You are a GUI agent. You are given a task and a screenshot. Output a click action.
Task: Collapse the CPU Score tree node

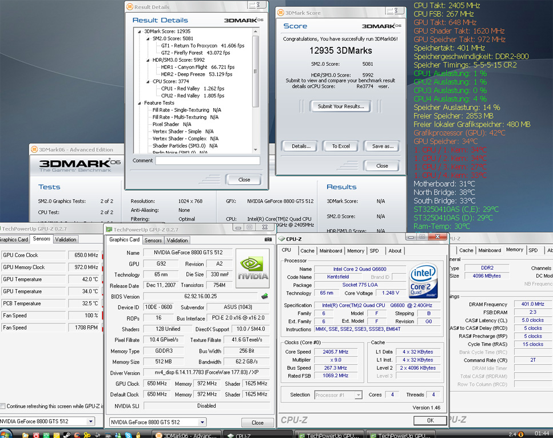click(148, 82)
